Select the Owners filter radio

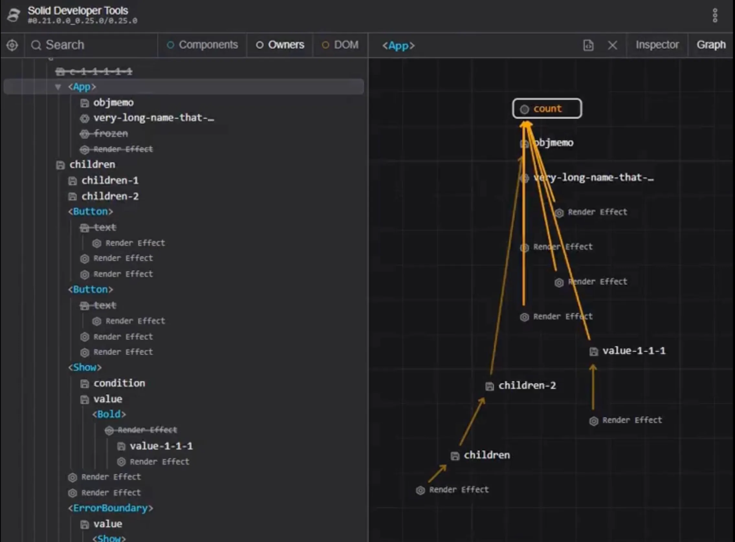259,45
